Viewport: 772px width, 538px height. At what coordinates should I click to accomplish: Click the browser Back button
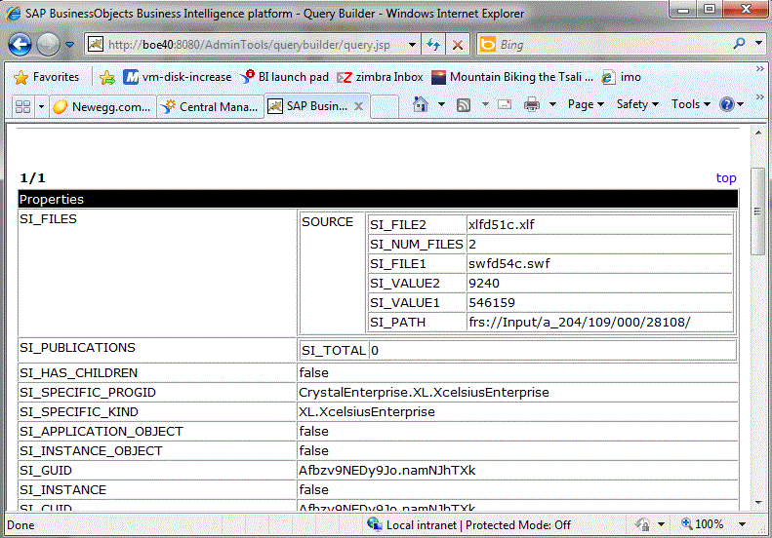(20, 45)
